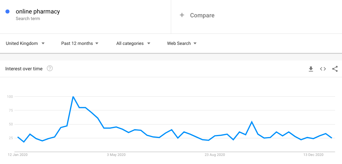Viewport: 342px width, 164px height.
Task: Click the plus icon beside Compare
Action: 182,15
